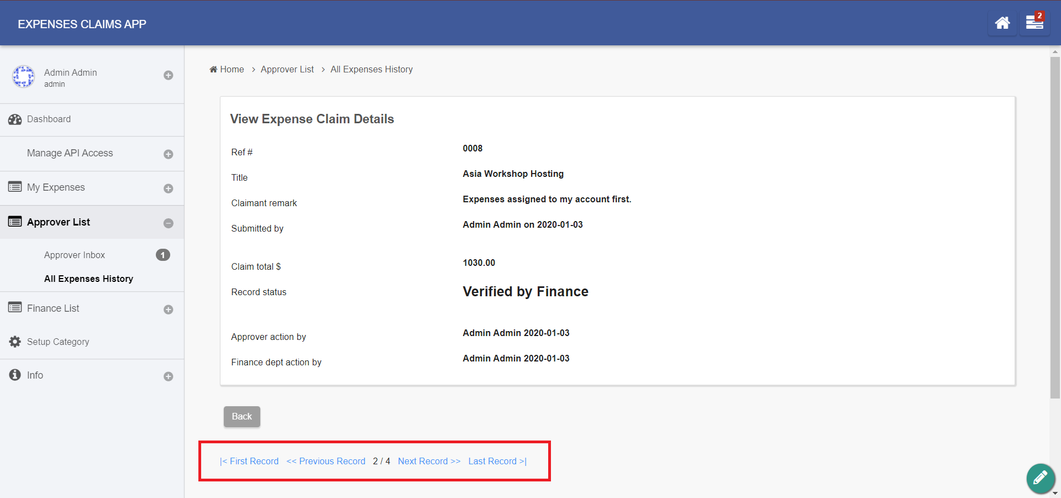
Task: Expand the Finance List plus toggle
Action: tap(169, 310)
